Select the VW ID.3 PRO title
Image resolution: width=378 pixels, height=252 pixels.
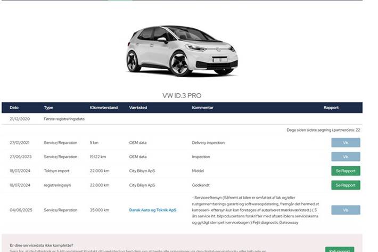182,95
